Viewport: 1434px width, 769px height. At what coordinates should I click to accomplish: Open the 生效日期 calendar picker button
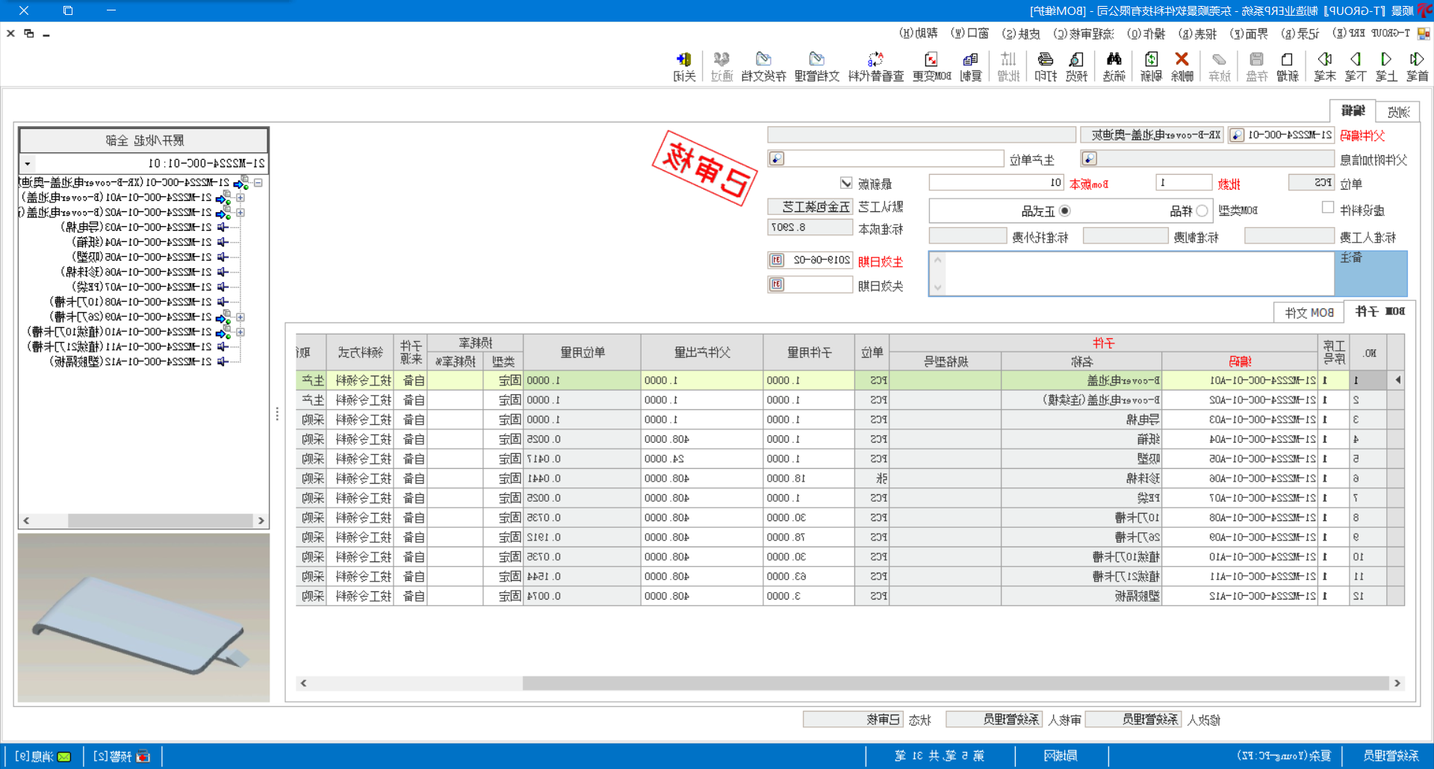777,260
